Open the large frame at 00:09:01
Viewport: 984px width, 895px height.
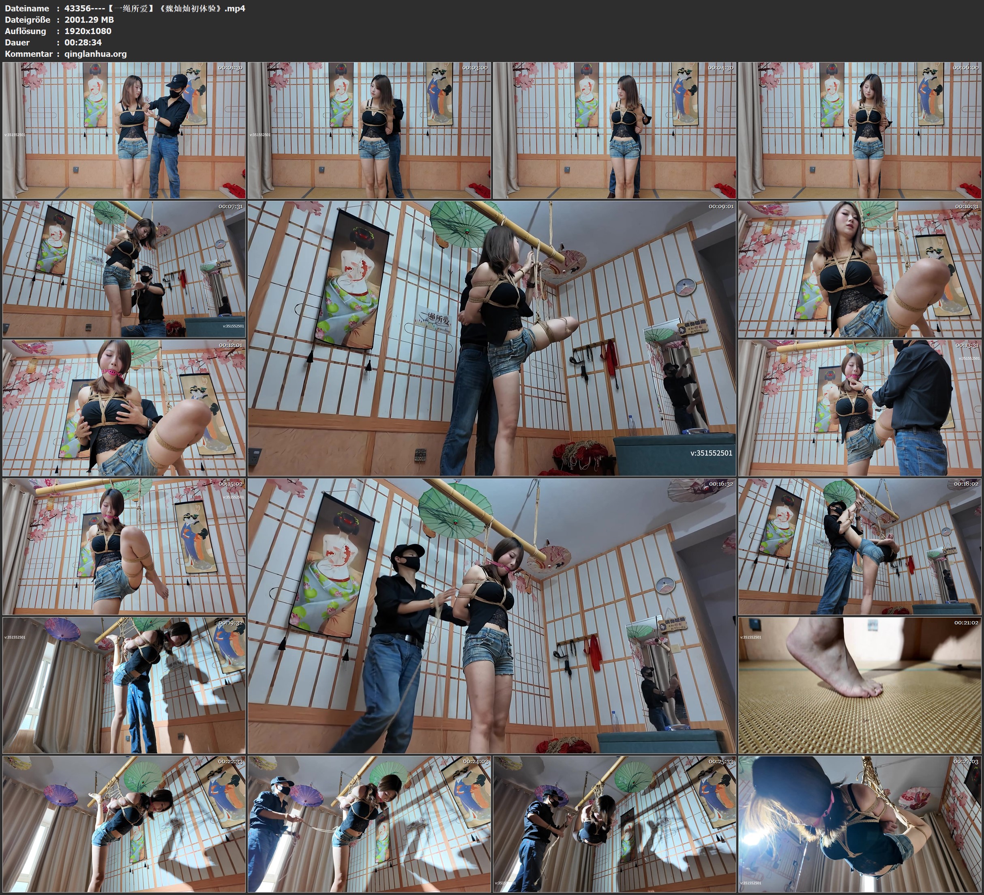[x=491, y=338]
